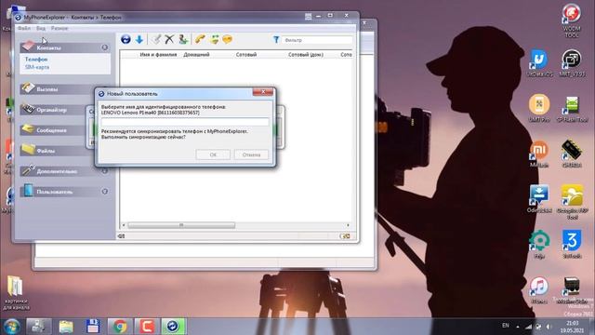Sort by Имя и фамилия column
This screenshot has height=335, width=595.
[158, 55]
